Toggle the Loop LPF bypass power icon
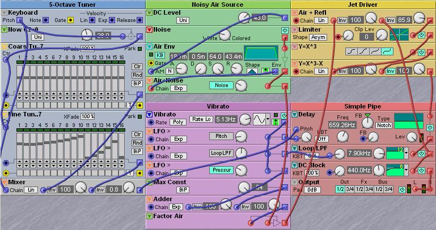 pyautogui.click(x=421, y=154)
